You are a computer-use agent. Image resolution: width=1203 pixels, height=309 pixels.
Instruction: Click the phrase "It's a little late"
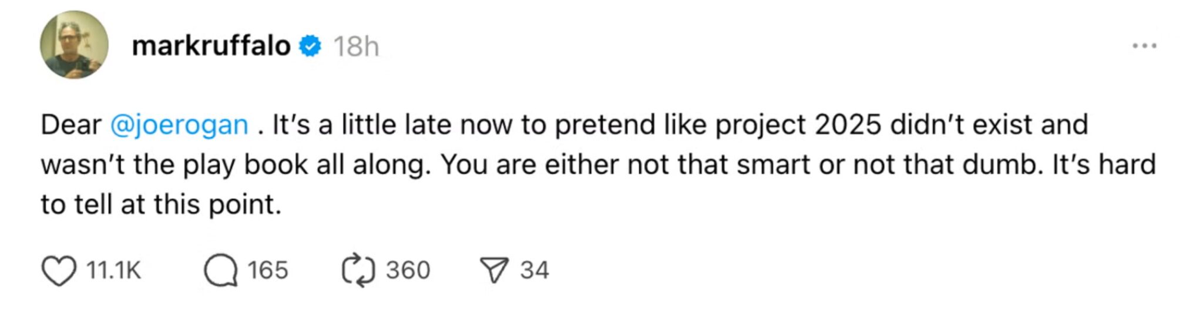(x=362, y=125)
